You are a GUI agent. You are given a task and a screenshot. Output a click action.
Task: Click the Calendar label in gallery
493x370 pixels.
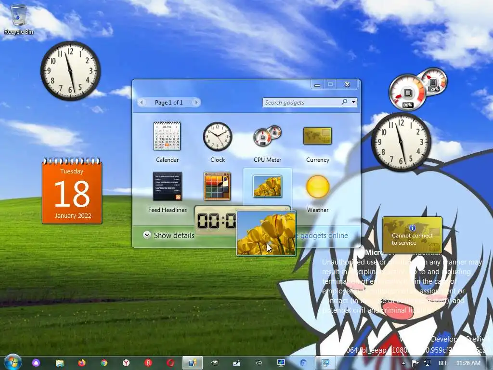(x=167, y=160)
